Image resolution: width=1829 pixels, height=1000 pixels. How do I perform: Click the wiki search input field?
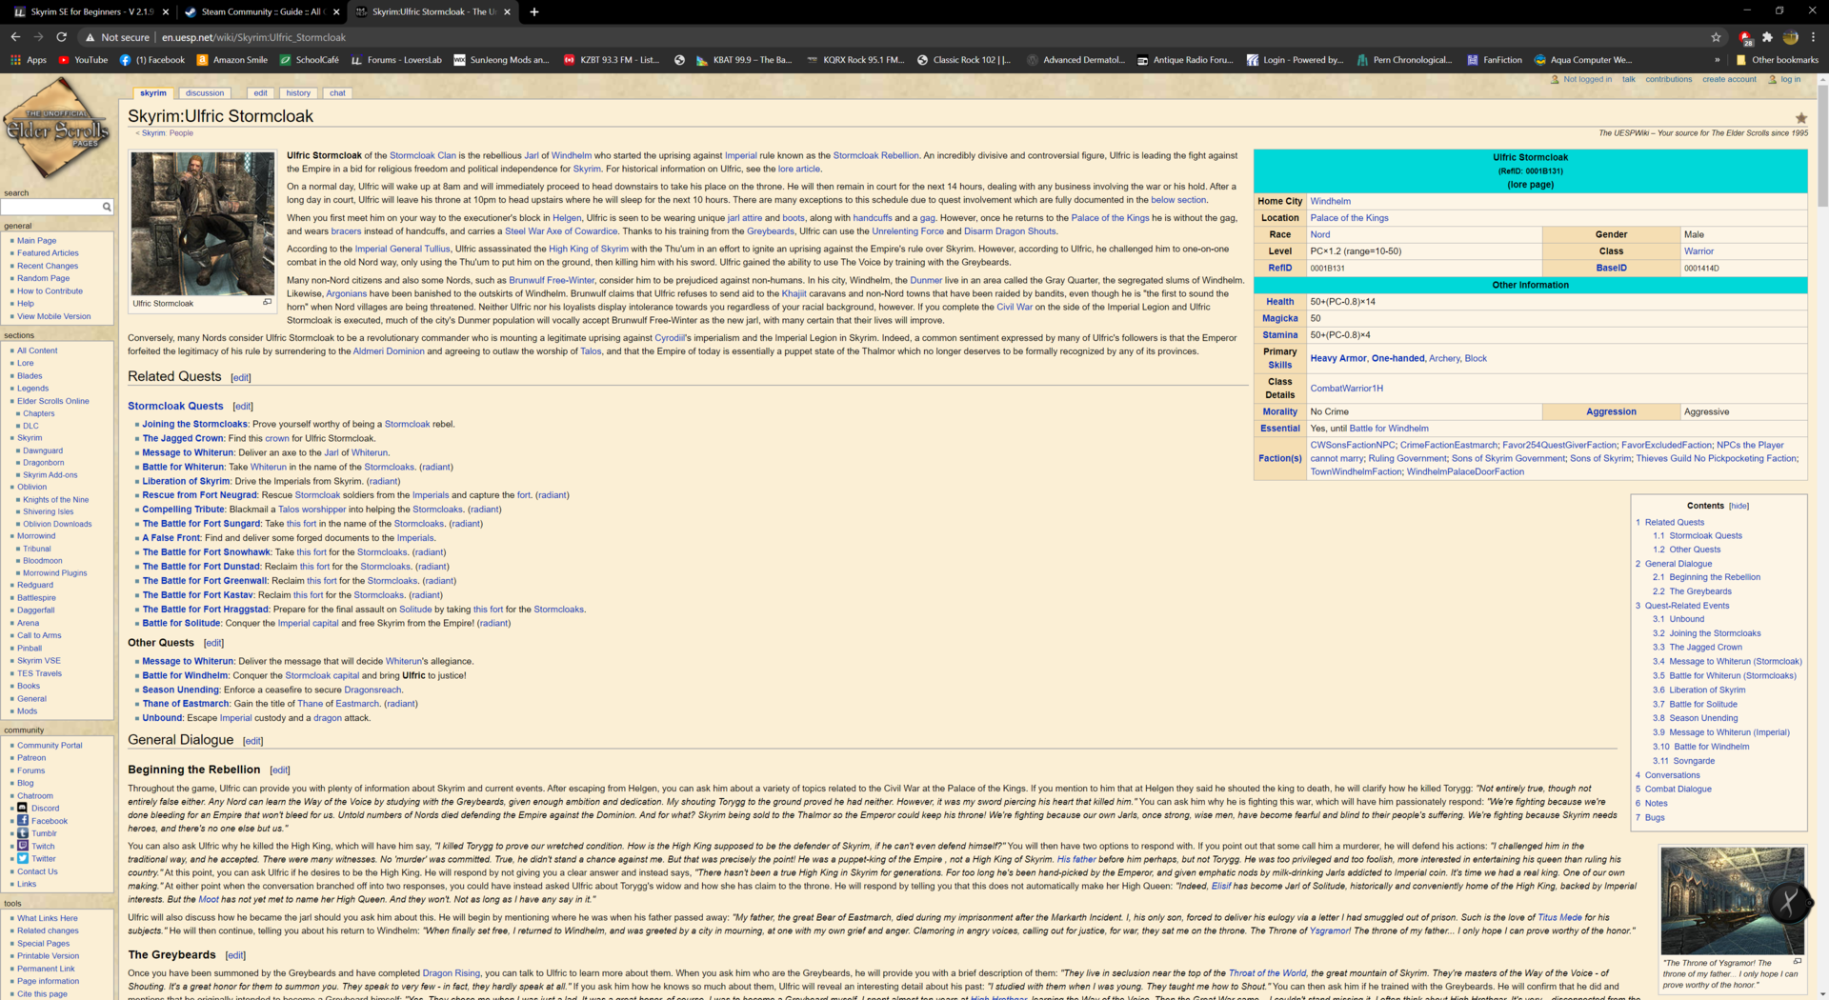[51, 207]
